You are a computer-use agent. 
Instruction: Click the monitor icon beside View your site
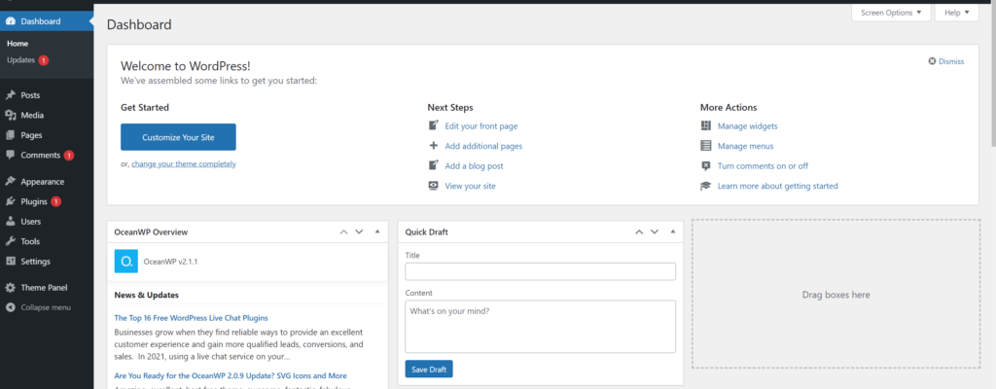434,186
